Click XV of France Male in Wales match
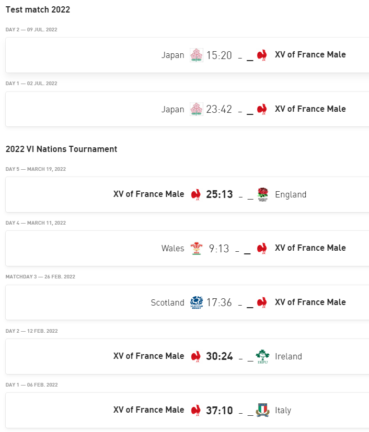Viewport: 369px width, 432px height. tap(310, 248)
